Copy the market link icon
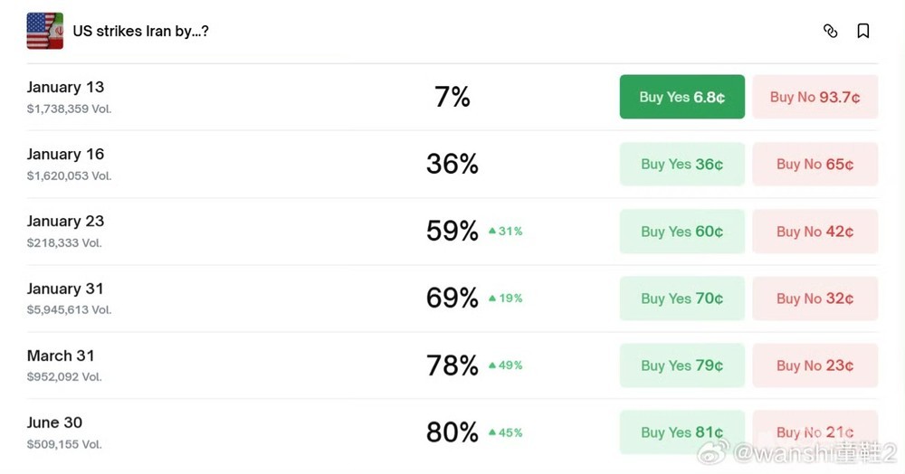 click(830, 31)
